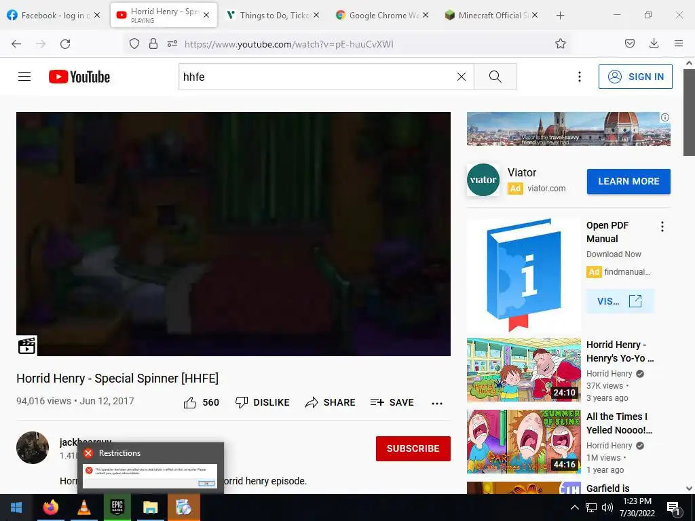Open the notification action center icon

point(673,508)
